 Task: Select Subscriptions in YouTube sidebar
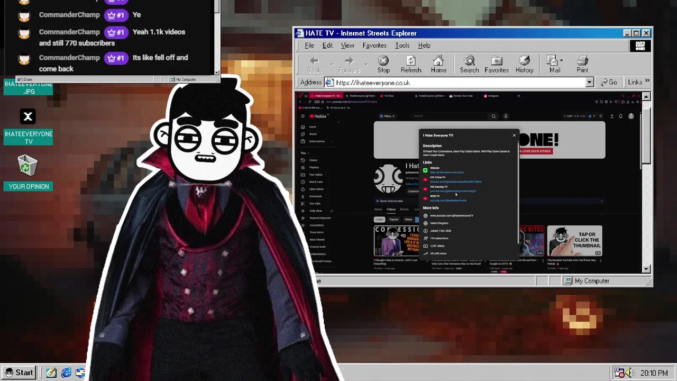click(x=313, y=141)
